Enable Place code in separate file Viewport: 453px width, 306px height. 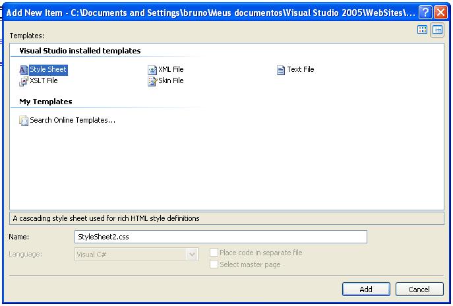point(214,253)
